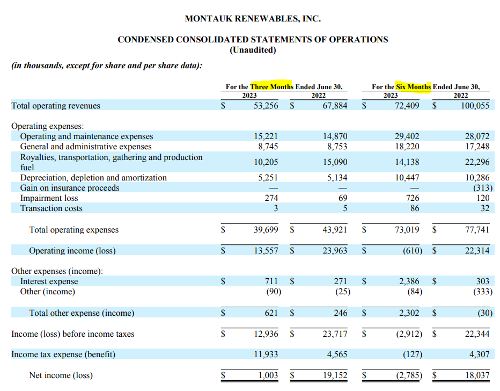This screenshot has width=500, height=391.
Task: Click transaction costs value 86
Action: click(415, 208)
